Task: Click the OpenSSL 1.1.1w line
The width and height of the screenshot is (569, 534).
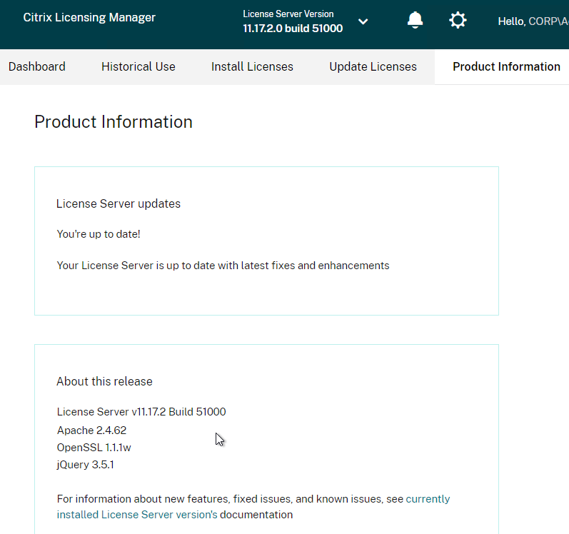Action: [x=94, y=448]
